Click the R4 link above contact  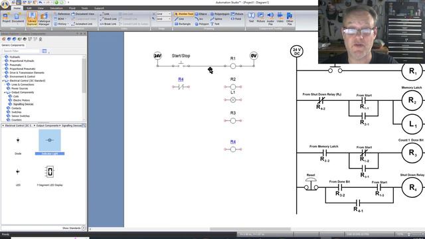181,80
